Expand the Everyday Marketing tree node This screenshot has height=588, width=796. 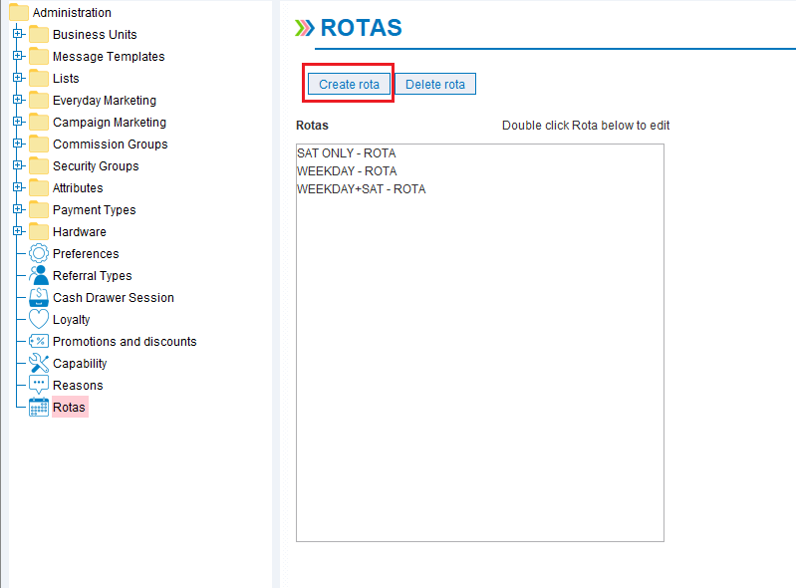coord(17,99)
